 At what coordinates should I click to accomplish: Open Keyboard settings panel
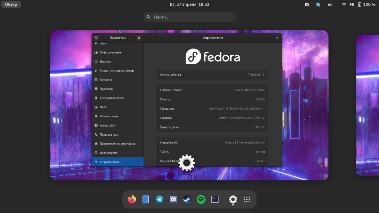tap(118, 80)
